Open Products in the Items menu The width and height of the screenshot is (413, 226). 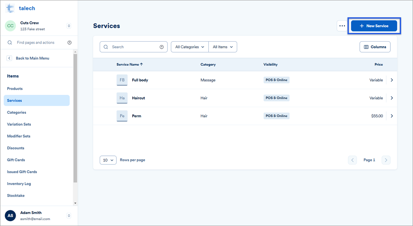pyautogui.click(x=15, y=89)
